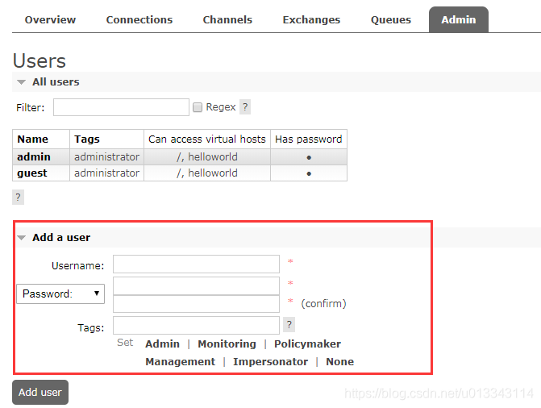541x408 pixels.
Task: Set tag to Monitoring
Action: click(227, 343)
